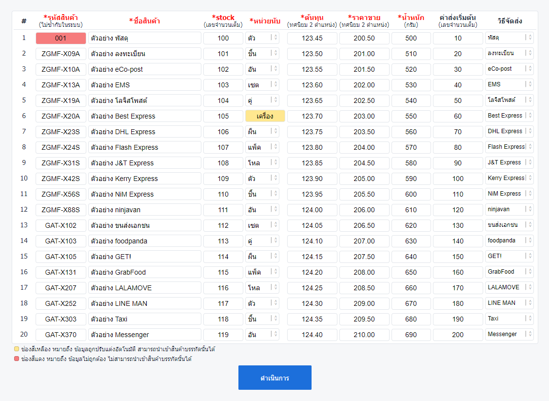This screenshot has width=549, height=401.
Task: Open shipping dropdown showing LALAMOVE
Action: pos(509,287)
